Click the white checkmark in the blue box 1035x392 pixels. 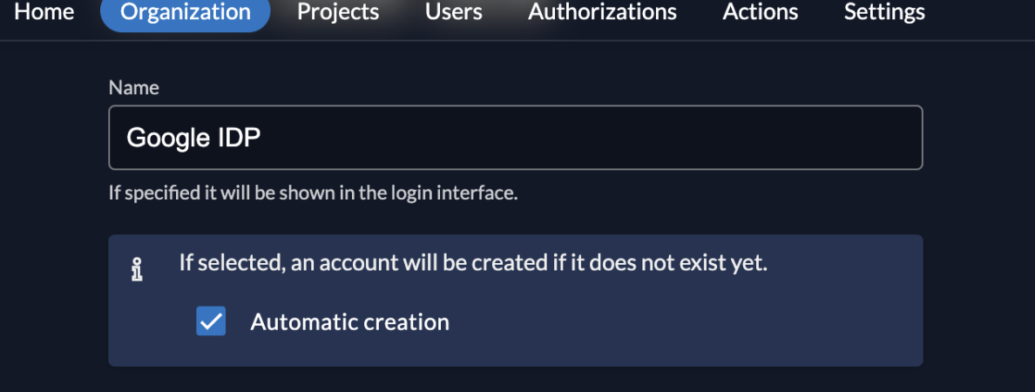click(211, 321)
